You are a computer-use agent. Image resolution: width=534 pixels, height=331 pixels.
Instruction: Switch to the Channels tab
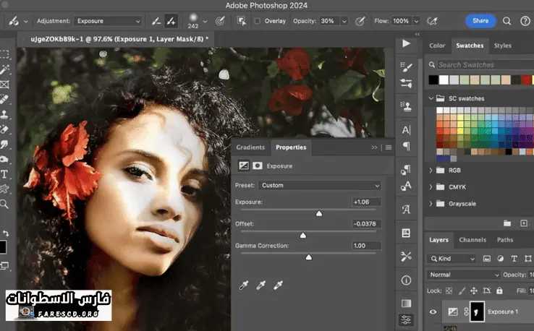pos(472,240)
